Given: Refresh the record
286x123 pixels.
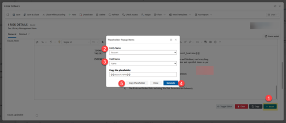Looking at the screenshot, I should tap(114, 15).
